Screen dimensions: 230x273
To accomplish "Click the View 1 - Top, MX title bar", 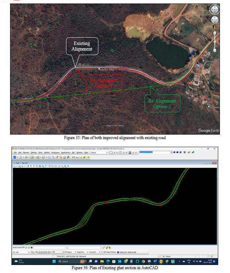I will pyautogui.click(x=115, y=163).
